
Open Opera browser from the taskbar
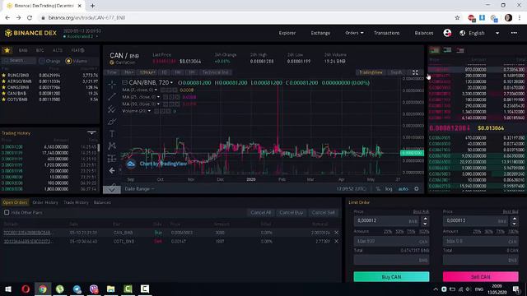tap(26, 289)
